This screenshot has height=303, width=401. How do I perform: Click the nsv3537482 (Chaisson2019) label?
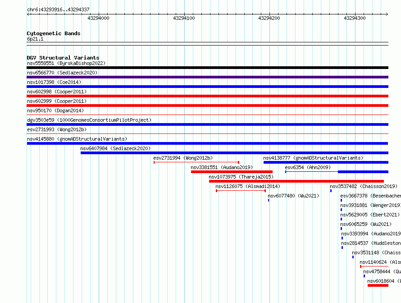tap(364, 186)
